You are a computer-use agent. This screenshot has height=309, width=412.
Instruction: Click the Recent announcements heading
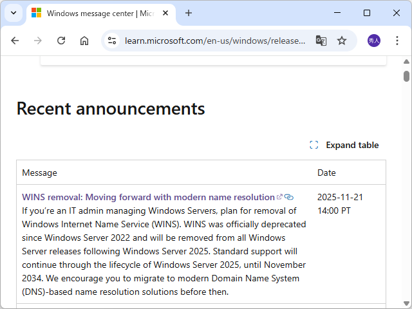pos(111,109)
